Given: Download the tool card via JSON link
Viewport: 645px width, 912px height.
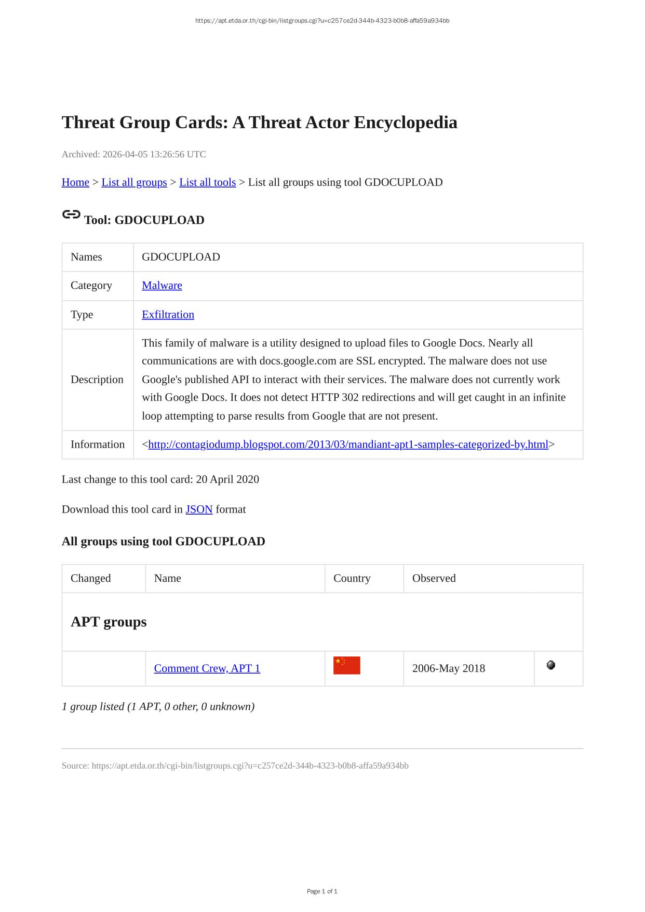Looking at the screenshot, I should [199, 509].
